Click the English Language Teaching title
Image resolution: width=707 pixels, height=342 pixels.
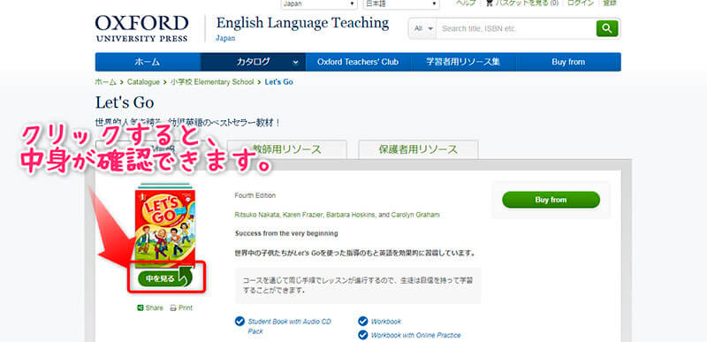point(302,23)
